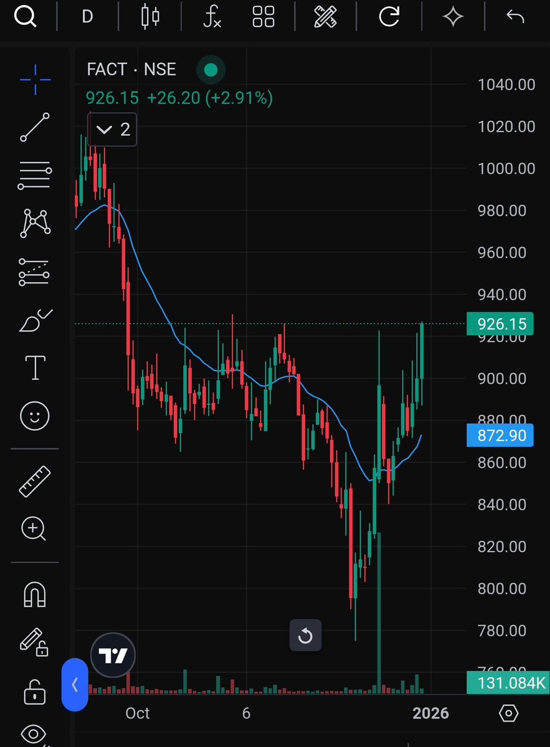Toggle stay-in-drawing-mode pencil lock

click(34, 642)
